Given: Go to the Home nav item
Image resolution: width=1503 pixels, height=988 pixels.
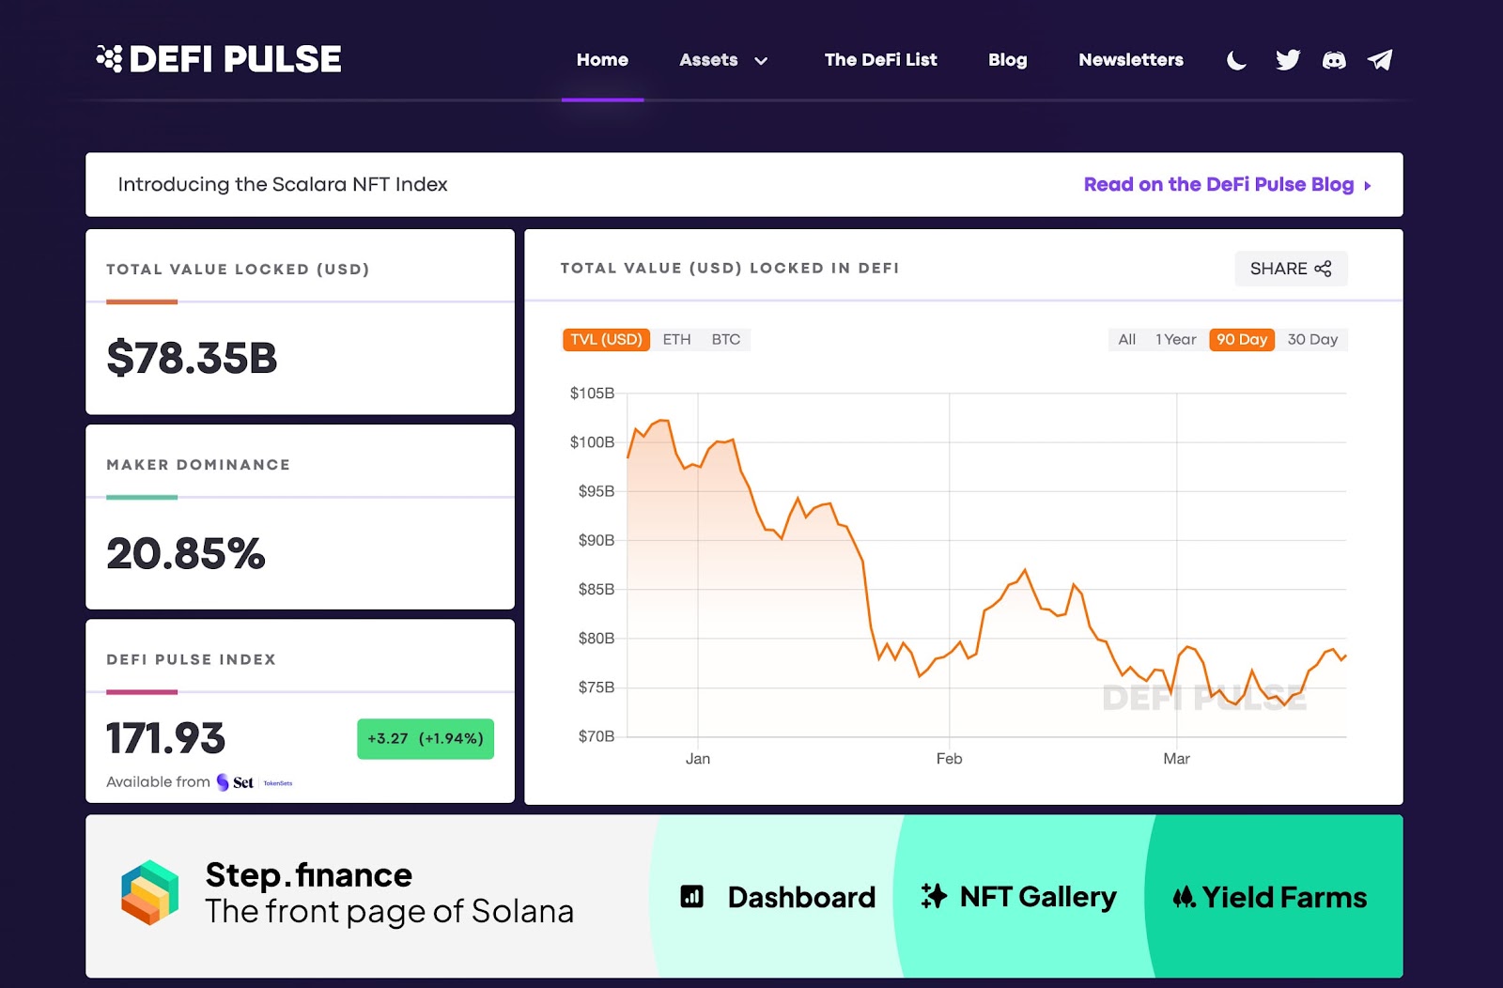Looking at the screenshot, I should pos(602,60).
